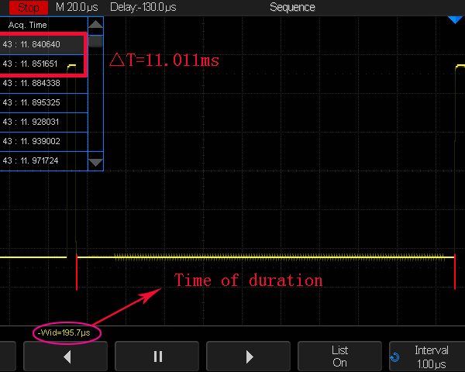This screenshot has width=465, height=372.
Task: Click the next frame right arrow button
Action: click(x=249, y=356)
